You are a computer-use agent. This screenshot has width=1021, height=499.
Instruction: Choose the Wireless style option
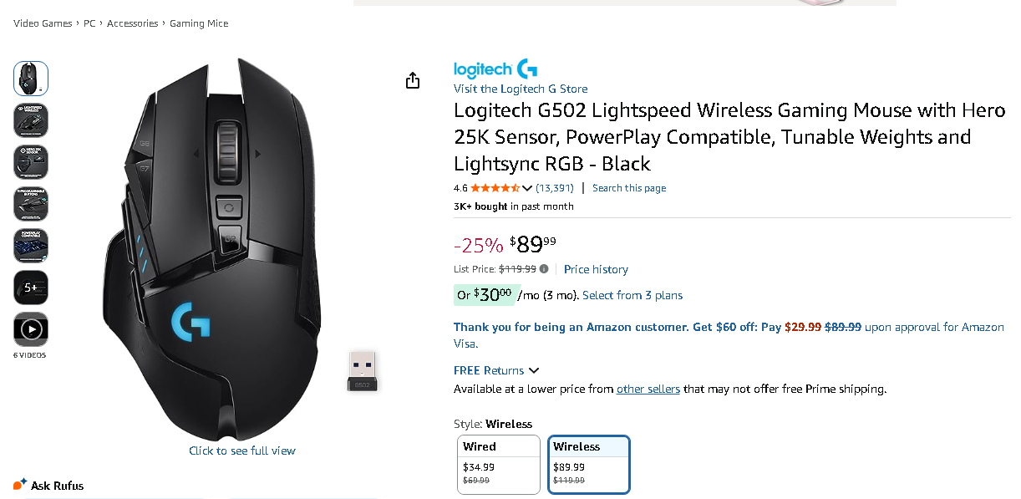coord(589,464)
